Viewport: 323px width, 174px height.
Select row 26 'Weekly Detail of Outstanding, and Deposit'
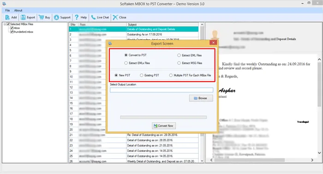(x=134, y=161)
